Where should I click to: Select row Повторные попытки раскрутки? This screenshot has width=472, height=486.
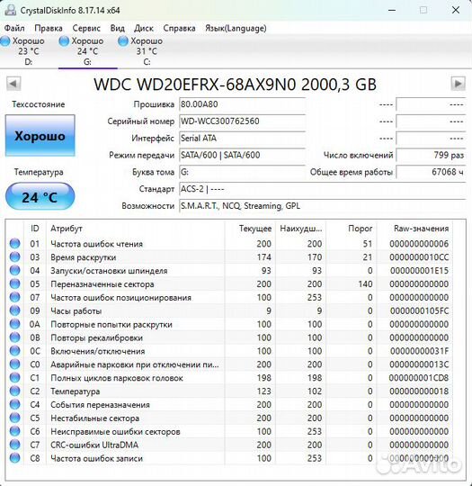point(229,324)
